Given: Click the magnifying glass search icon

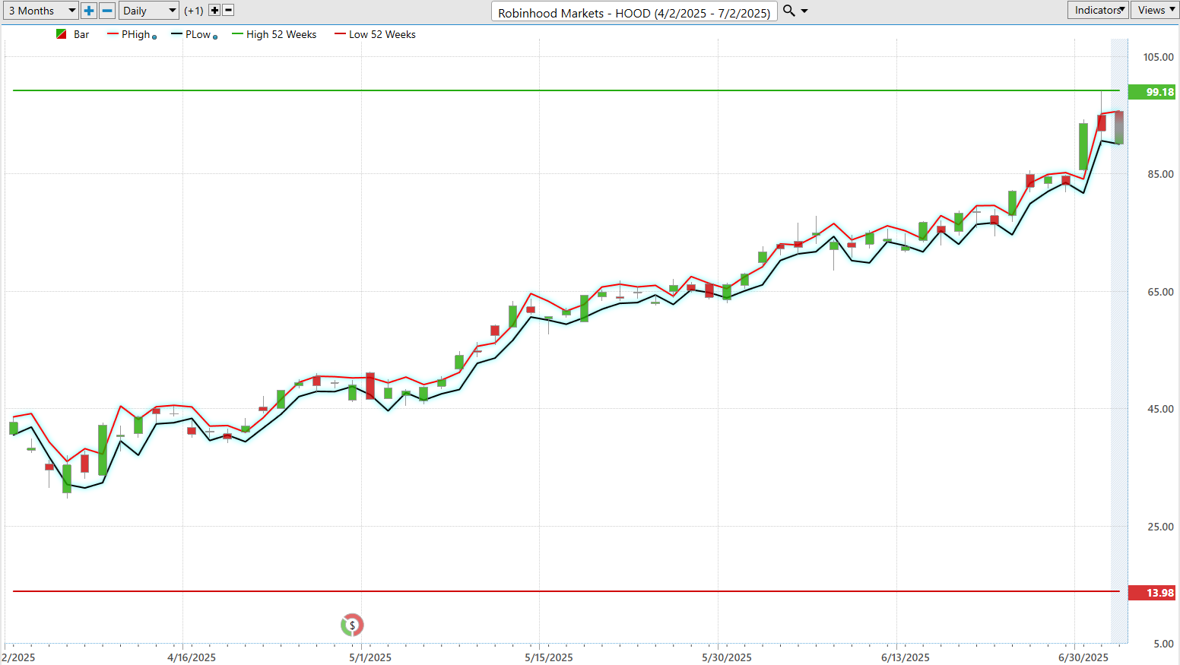Looking at the screenshot, I should [789, 11].
